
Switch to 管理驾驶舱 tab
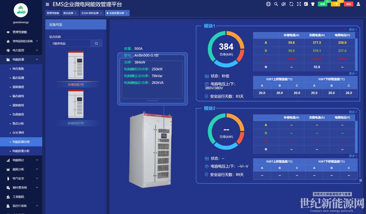[53, 13]
